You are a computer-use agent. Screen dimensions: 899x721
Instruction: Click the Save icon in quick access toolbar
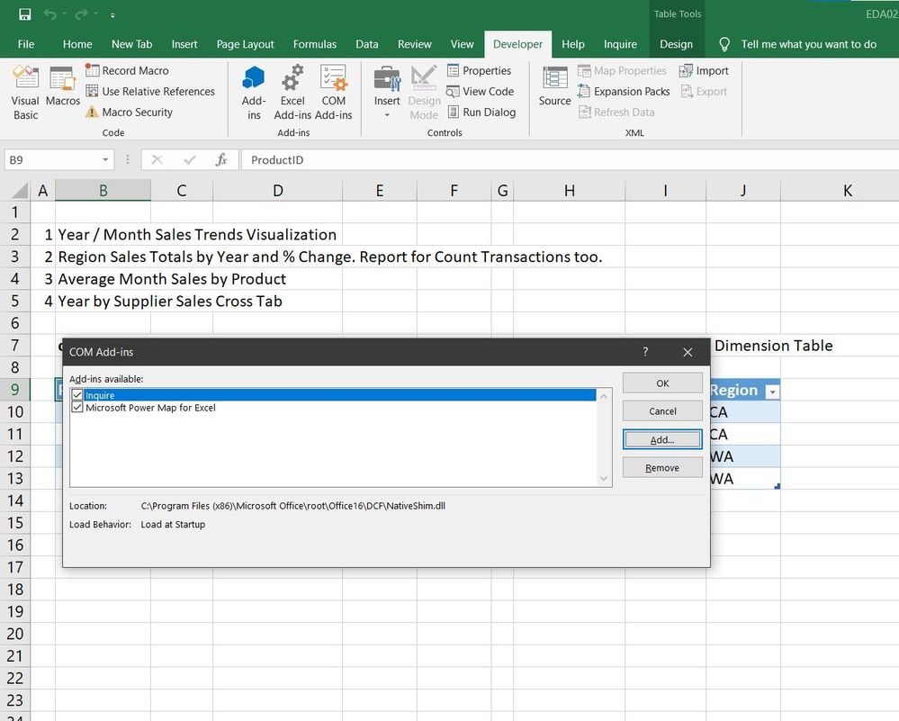point(24,14)
